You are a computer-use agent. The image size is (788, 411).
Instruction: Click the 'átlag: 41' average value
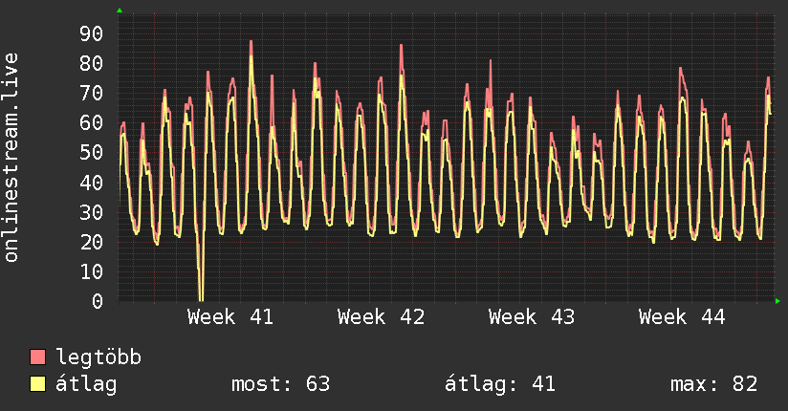[x=500, y=384]
